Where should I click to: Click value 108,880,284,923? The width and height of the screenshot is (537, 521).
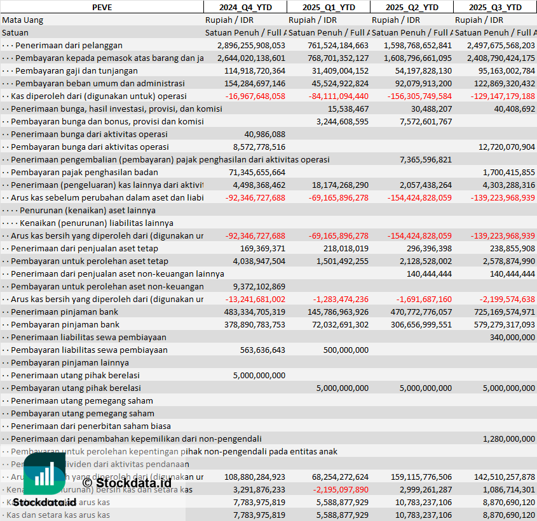tap(255, 477)
